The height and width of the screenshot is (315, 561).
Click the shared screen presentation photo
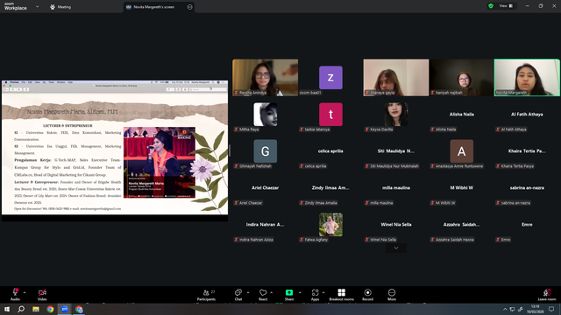pos(160,163)
